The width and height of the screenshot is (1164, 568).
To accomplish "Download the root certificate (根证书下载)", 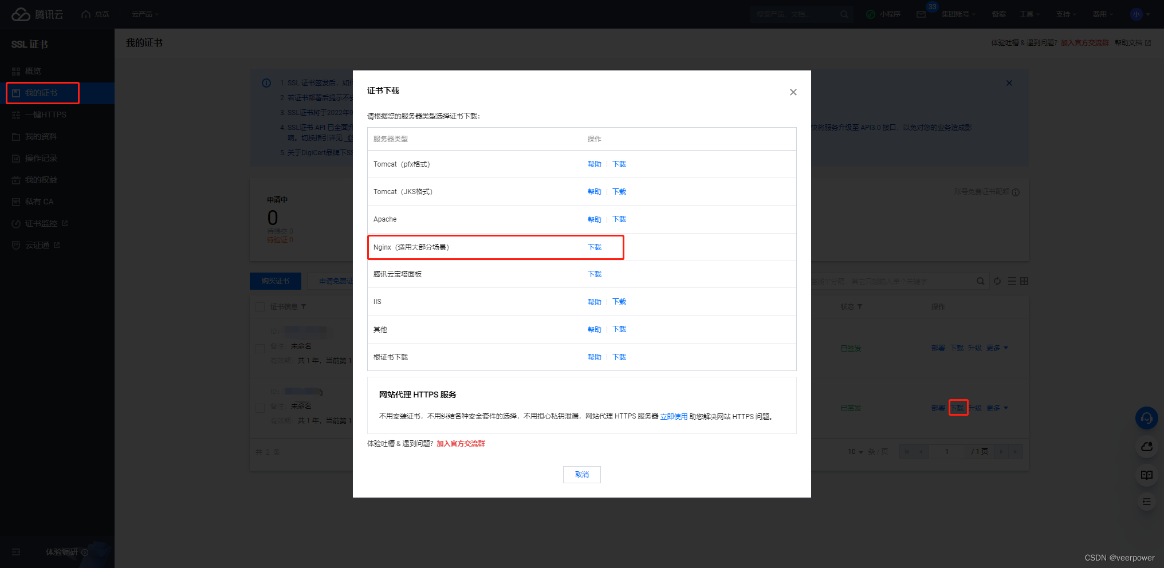I will [619, 357].
